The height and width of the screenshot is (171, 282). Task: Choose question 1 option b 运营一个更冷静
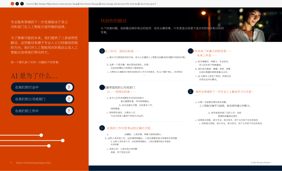click(x=128, y=66)
